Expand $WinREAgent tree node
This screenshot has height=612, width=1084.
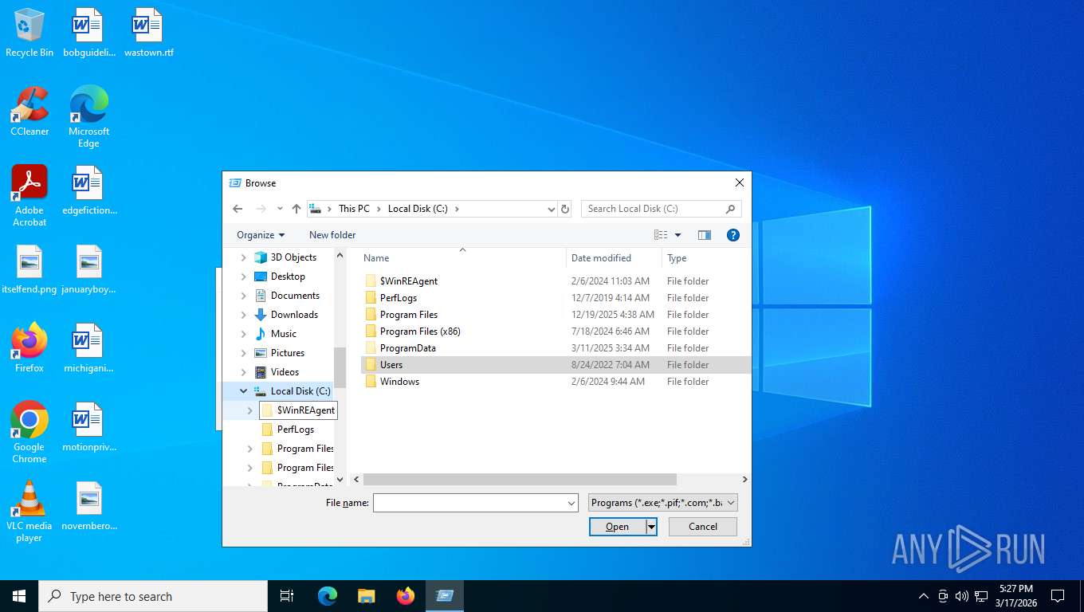pyautogui.click(x=250, y=410)
